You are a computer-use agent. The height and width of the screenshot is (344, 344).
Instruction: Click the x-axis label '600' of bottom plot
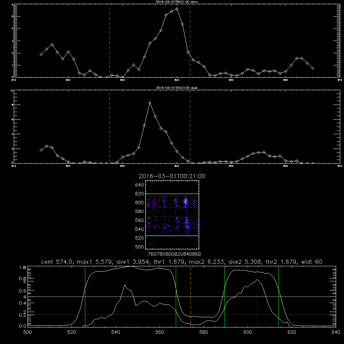248,332
